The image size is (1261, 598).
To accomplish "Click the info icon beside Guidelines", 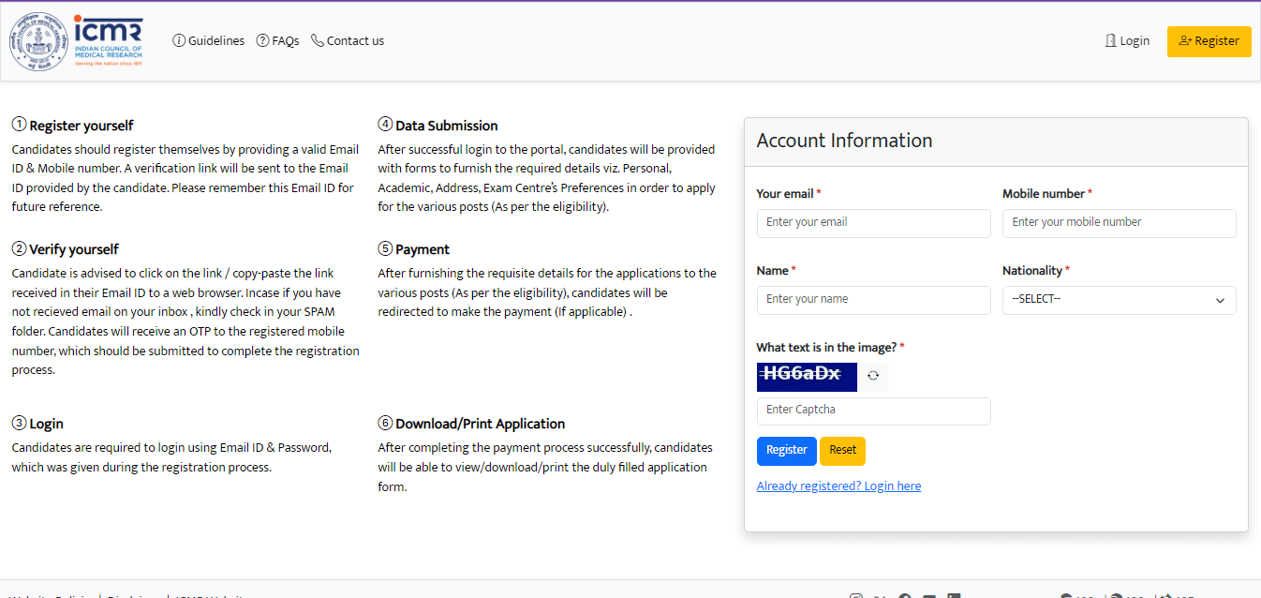I will (179, 40).
